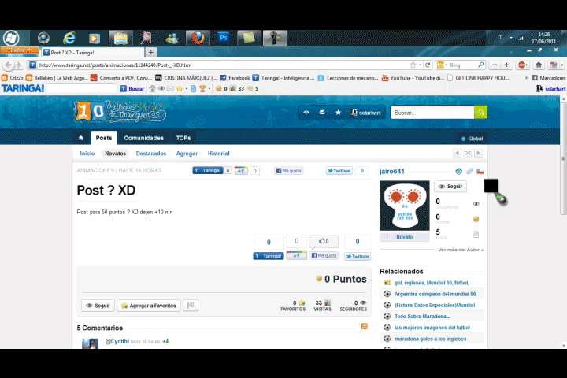Go to next post arrow
Viewport: 567px width, 378px height.
click(x=479, y=153)
